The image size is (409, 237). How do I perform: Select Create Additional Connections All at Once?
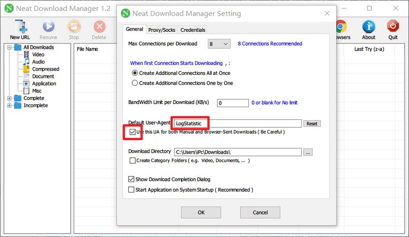(134, 73)
